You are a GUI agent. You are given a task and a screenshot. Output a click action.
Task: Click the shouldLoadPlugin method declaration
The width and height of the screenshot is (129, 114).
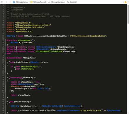click(x=19, y=102)
